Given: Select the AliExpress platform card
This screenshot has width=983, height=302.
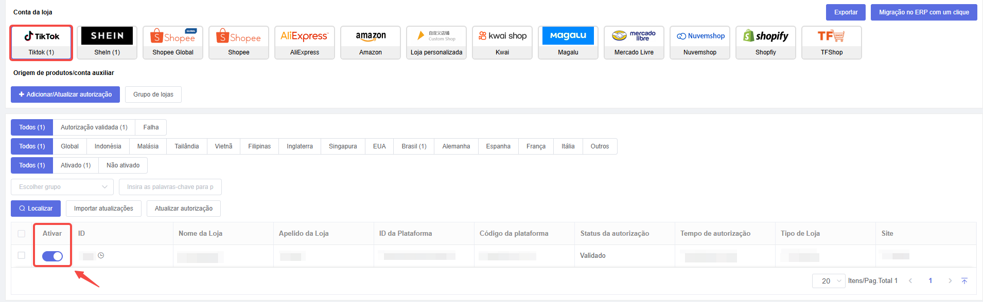Looking at the screenshot, I should click(305, 43).
